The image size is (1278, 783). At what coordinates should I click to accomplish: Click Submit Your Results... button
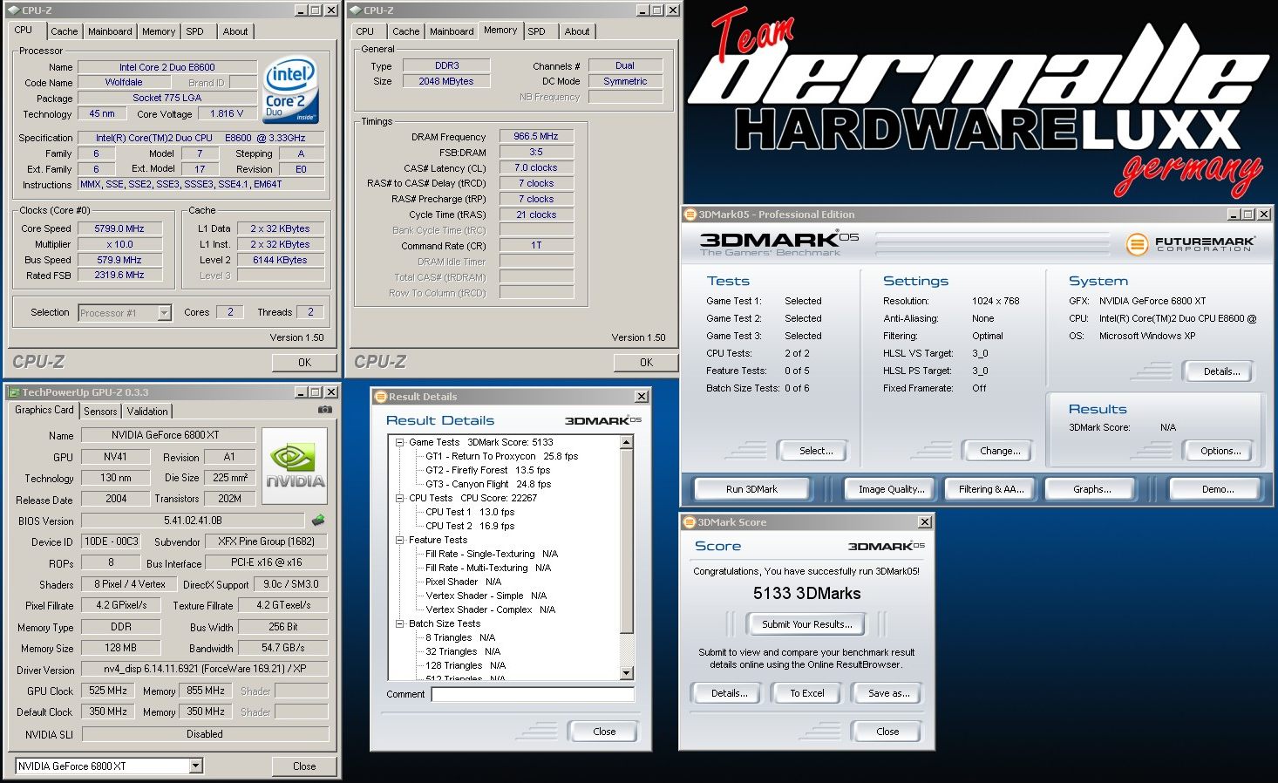point(807,624)
